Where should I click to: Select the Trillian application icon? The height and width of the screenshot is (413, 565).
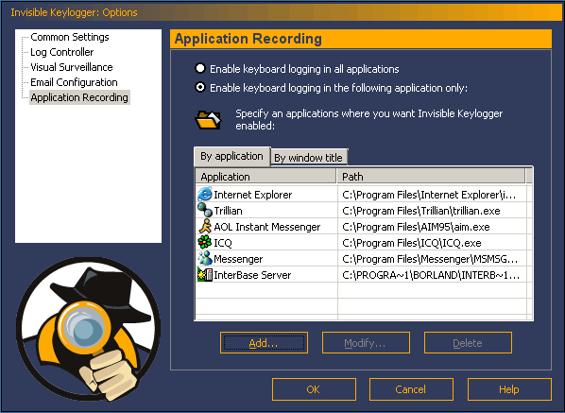tap(205, 210)
